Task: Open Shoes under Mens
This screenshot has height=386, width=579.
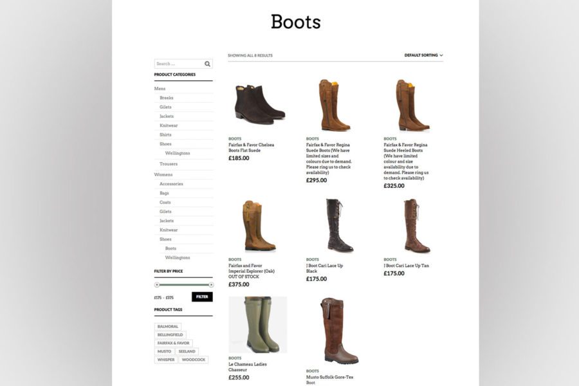Action: tap(165, 144)
